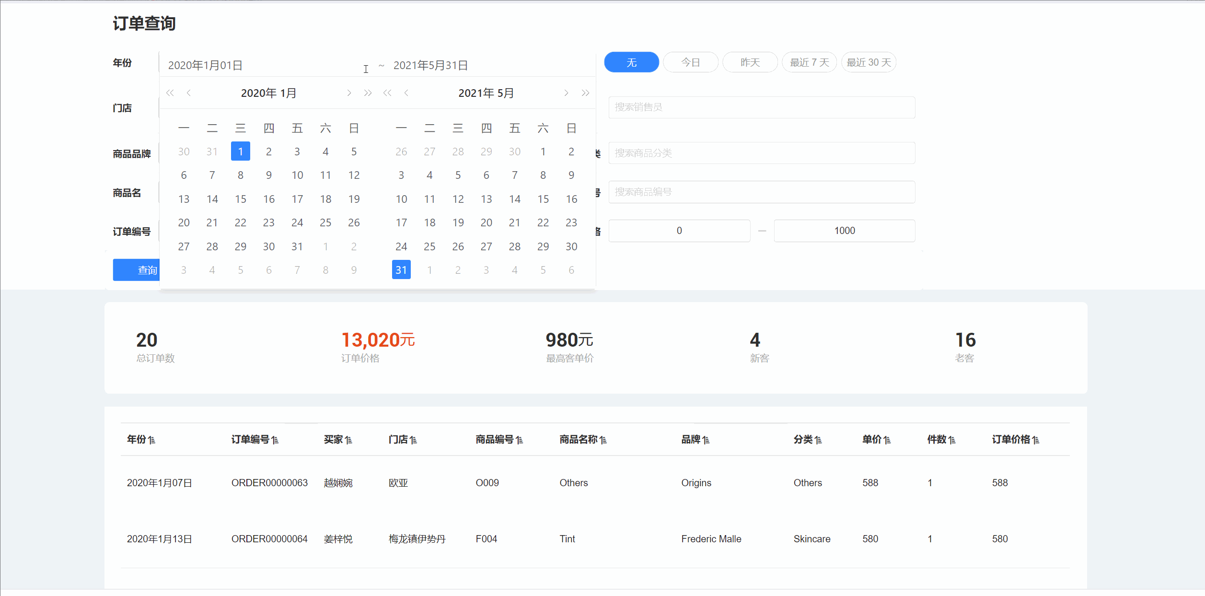1205x596 pixels.
Task: Go to previous year in right calendar
Action: [x=387, y=93]
